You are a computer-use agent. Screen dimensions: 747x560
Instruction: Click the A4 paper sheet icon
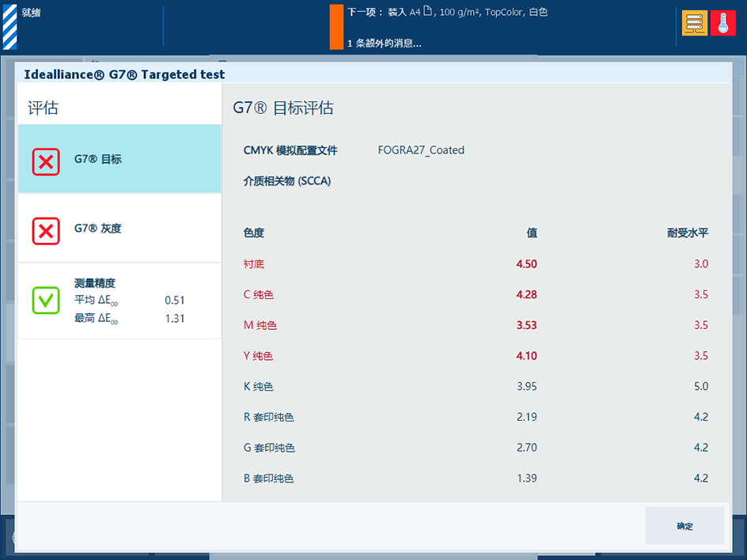click(427, 11)
